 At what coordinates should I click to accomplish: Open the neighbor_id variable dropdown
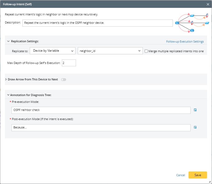click(x=110, y=51)
